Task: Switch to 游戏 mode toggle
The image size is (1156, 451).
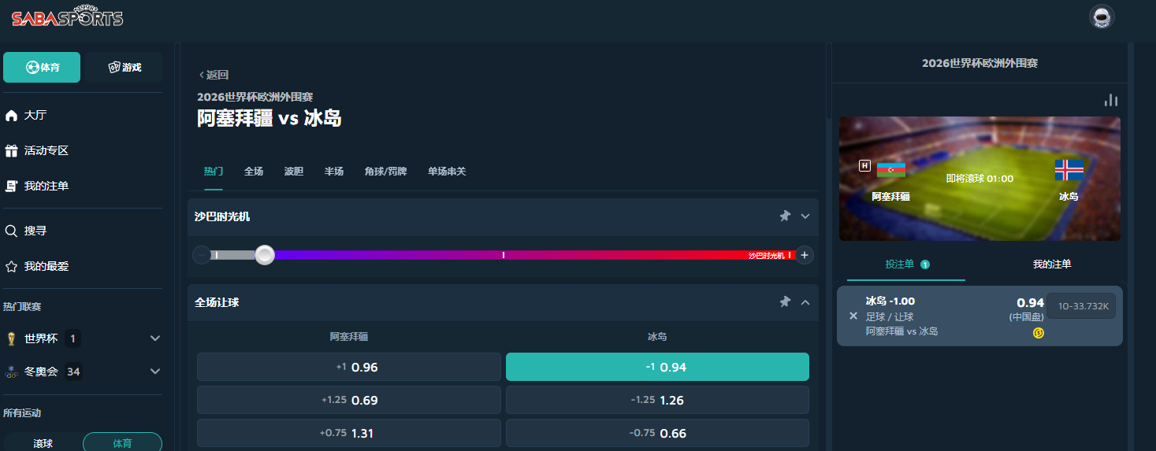Action: point(125,68)
